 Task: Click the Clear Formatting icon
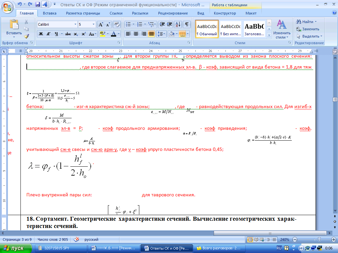click(117, 24)
